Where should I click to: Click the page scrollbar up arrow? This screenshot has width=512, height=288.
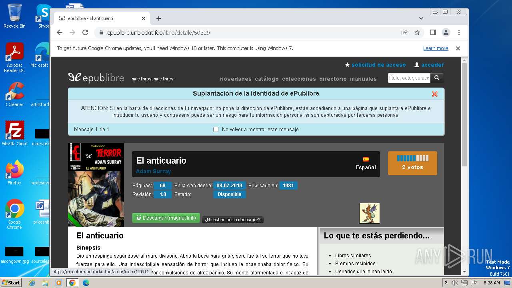[464, 60]
